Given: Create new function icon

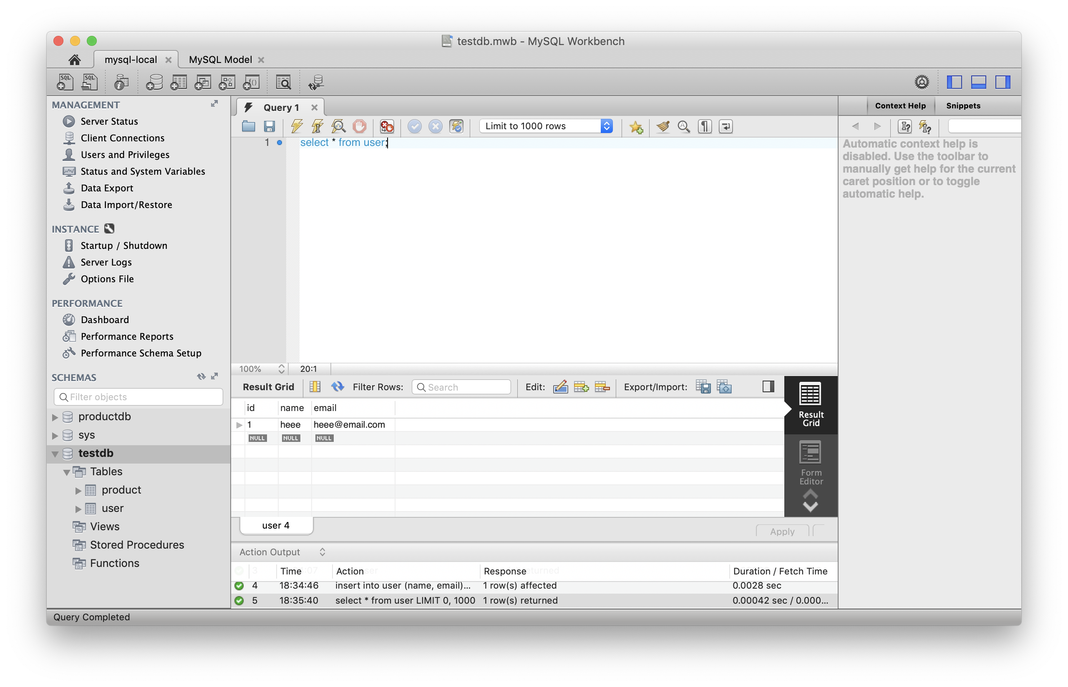Looking at the screenshot, I should click(251, 83).
